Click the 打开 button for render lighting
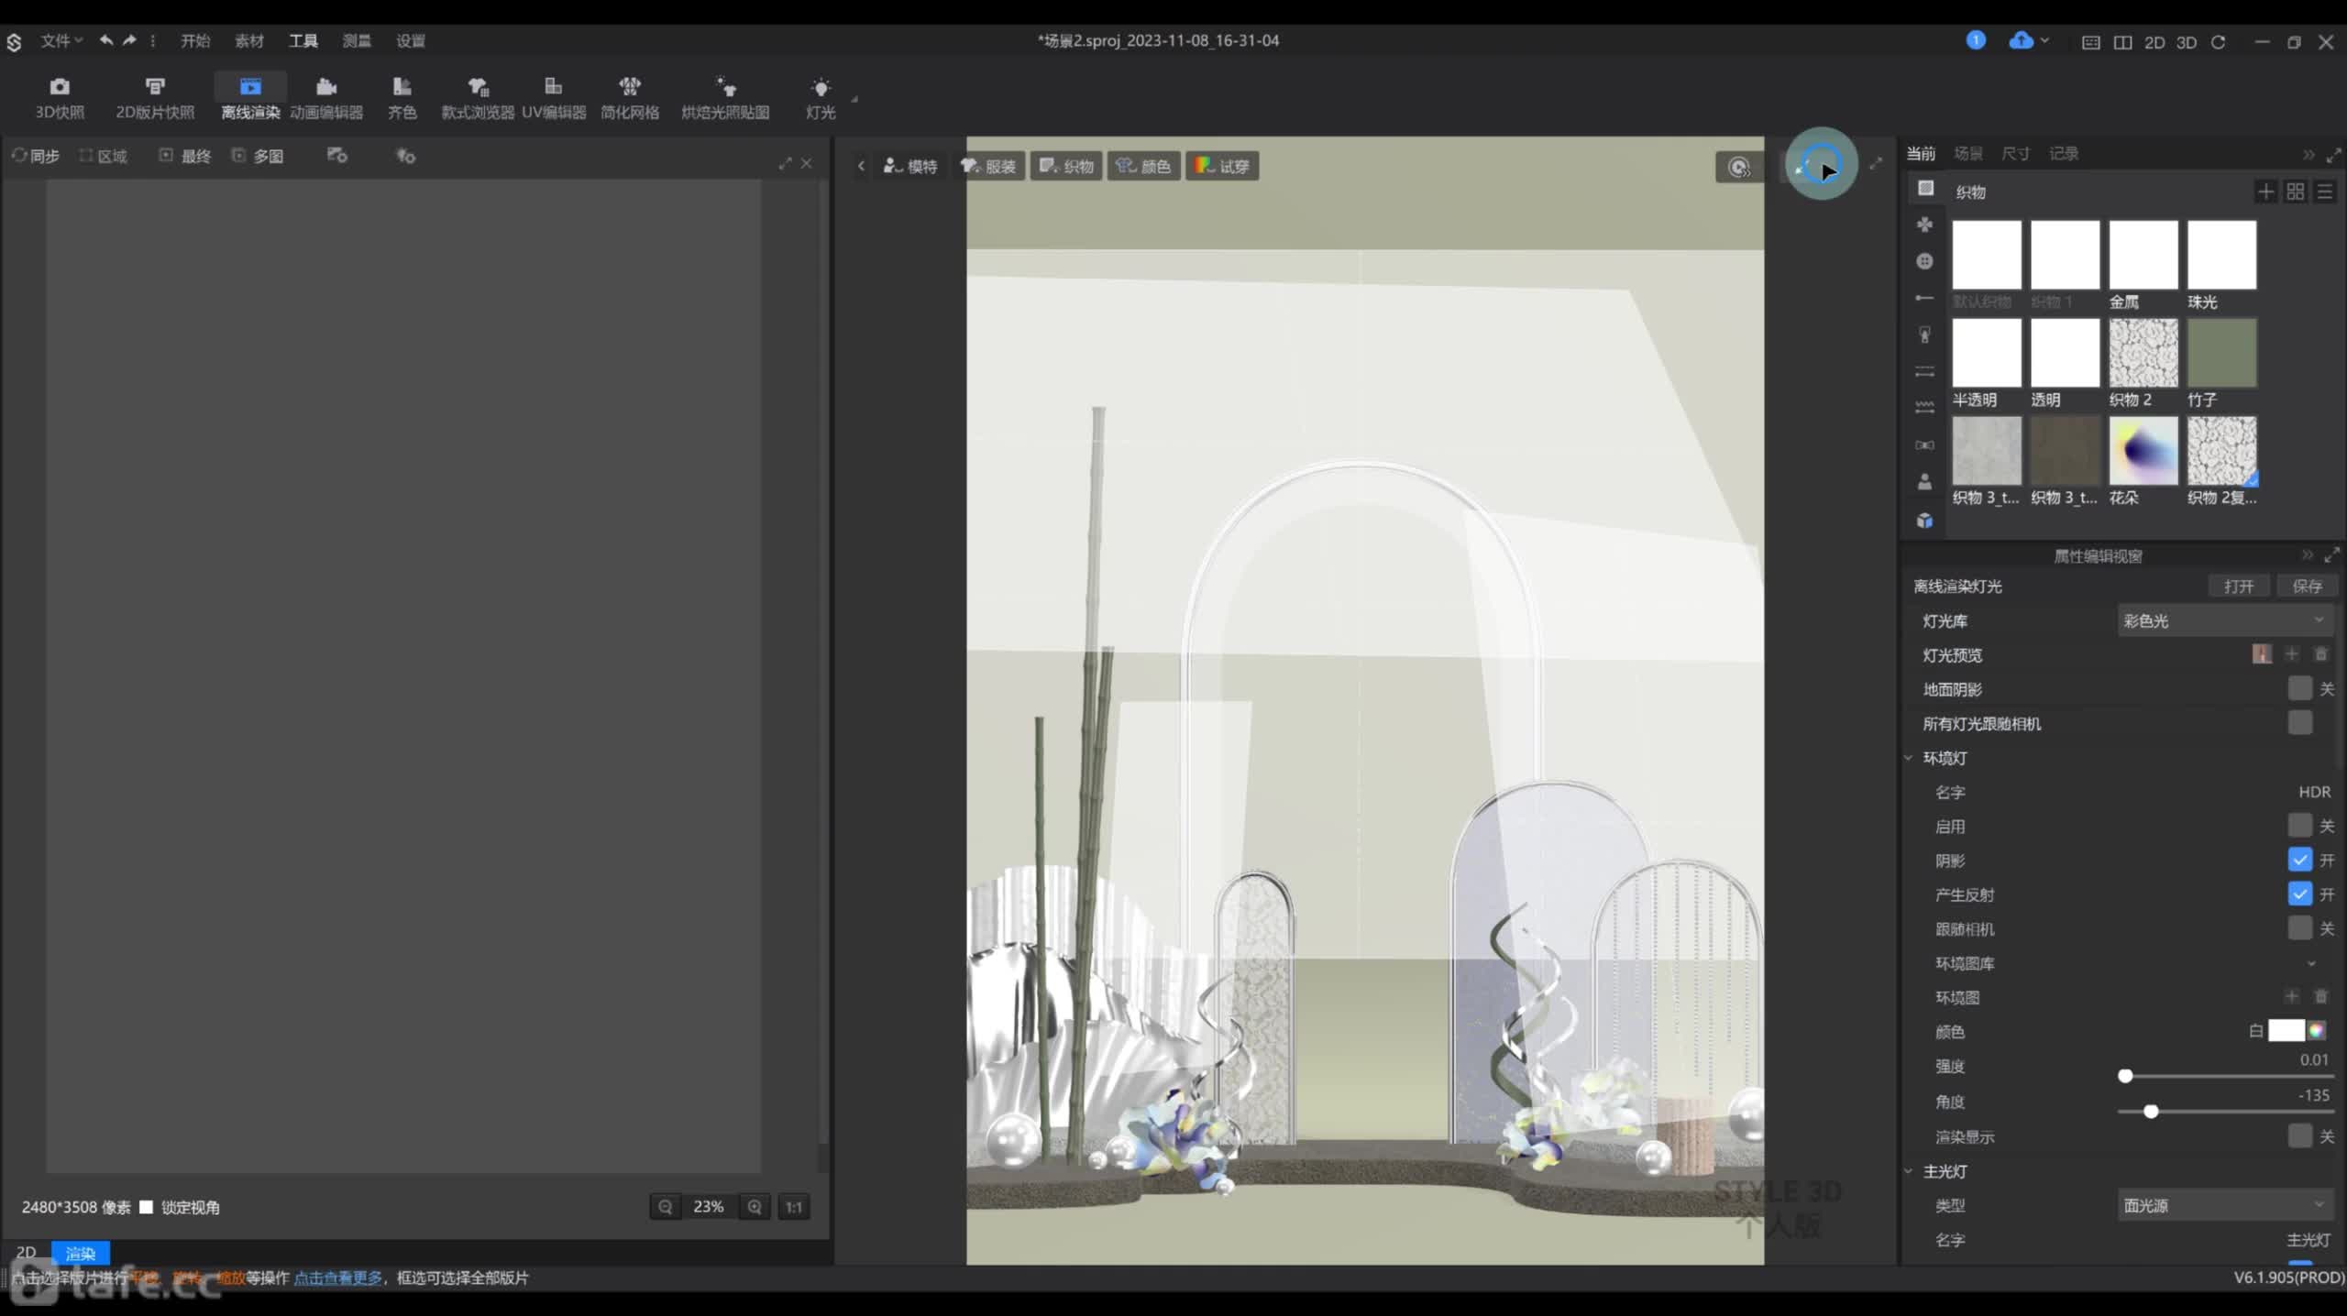The image size is (2347, 1316). tap(2238, 587)
